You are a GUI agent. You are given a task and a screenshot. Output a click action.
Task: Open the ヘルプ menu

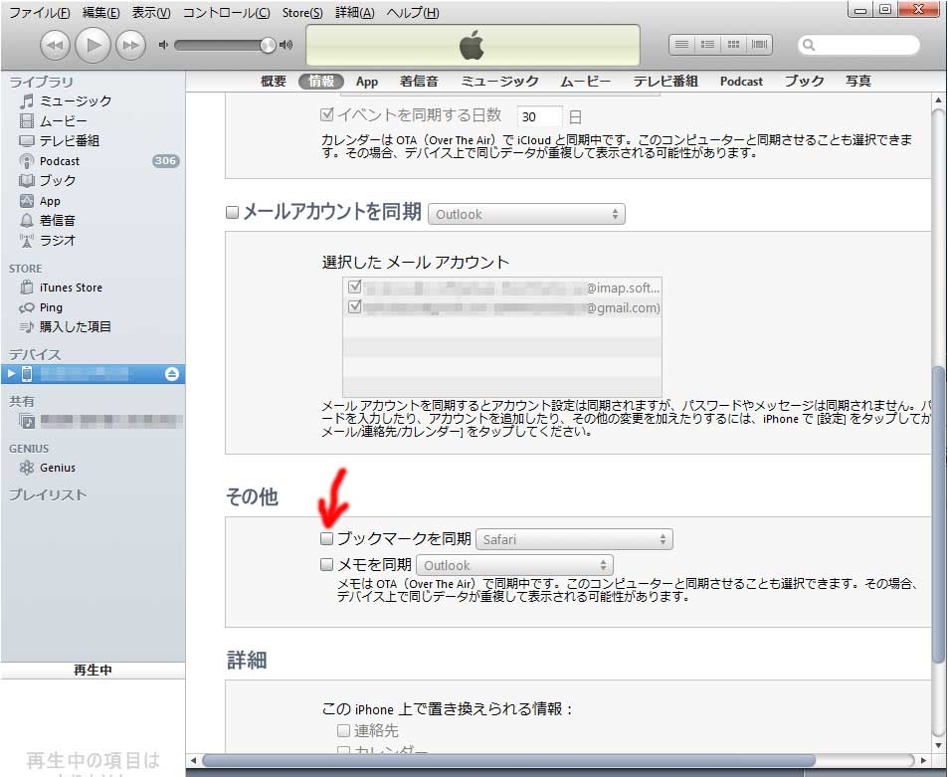click(x=413, y=13)
